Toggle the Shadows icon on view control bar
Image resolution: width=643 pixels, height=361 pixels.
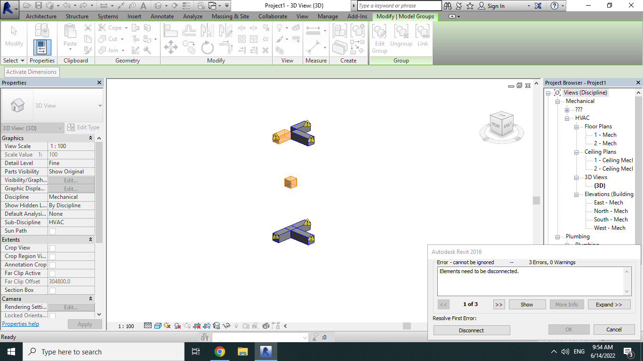click(x=177, y=325)
